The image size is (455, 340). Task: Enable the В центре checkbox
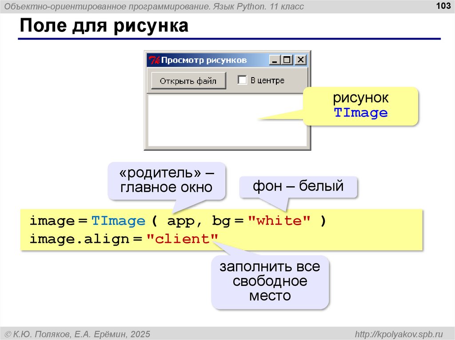click(x=242, y=80)
